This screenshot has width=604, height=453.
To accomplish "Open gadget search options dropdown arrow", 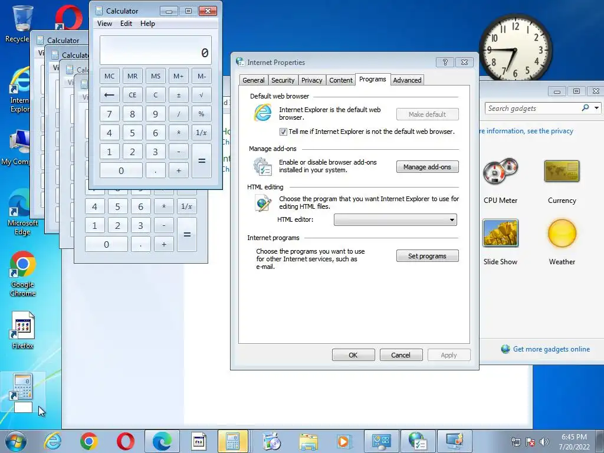I will point(596,109).
